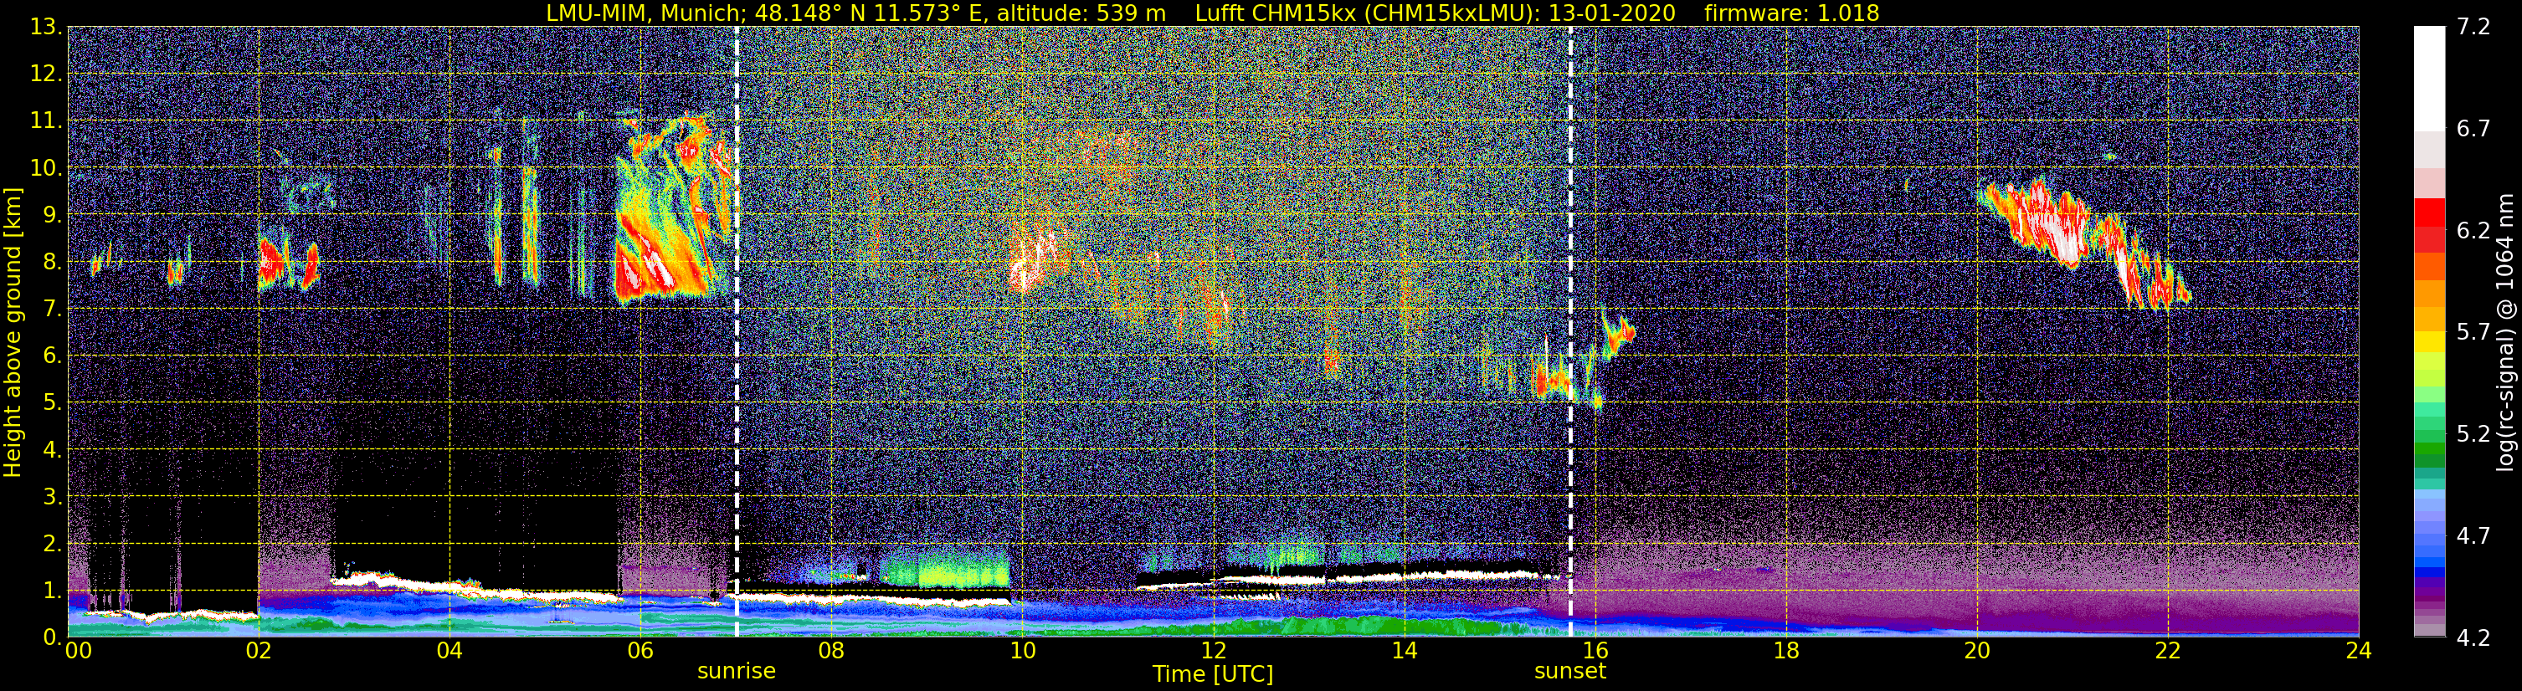This screenshot has width=2522, height=691.
Task: Click the 10 time tick label
Action: (x=1022, y=652)
